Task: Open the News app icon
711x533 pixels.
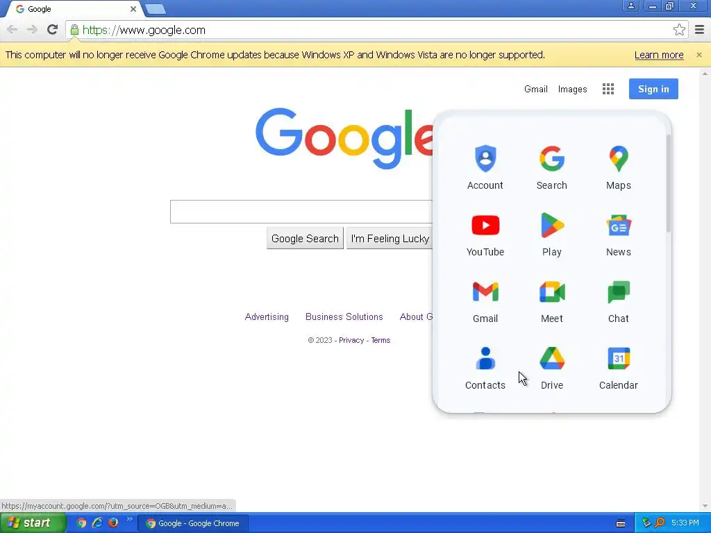Action: [619, 234]
